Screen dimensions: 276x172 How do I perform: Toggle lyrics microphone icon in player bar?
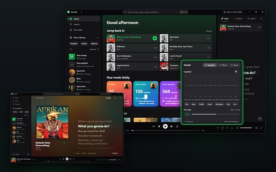point(223,128)
